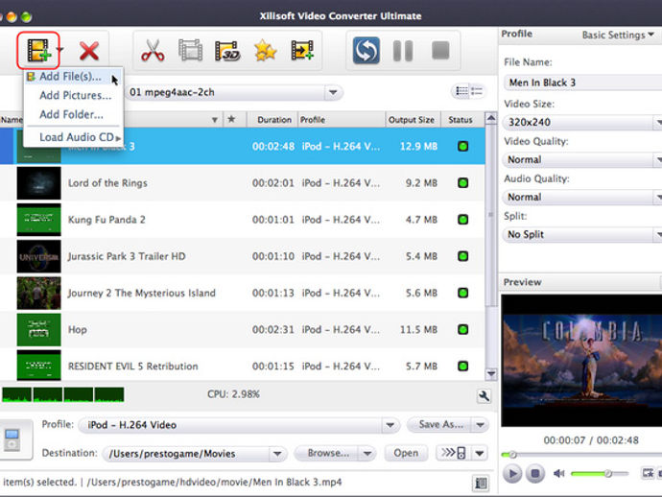The width and height of the screenshot is (662, 497).
Task: Stop the conversion
Action: tap(440, 51)
